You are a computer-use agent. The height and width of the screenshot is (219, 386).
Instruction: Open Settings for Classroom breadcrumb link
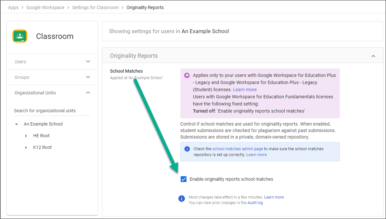[x=95, y=7]
